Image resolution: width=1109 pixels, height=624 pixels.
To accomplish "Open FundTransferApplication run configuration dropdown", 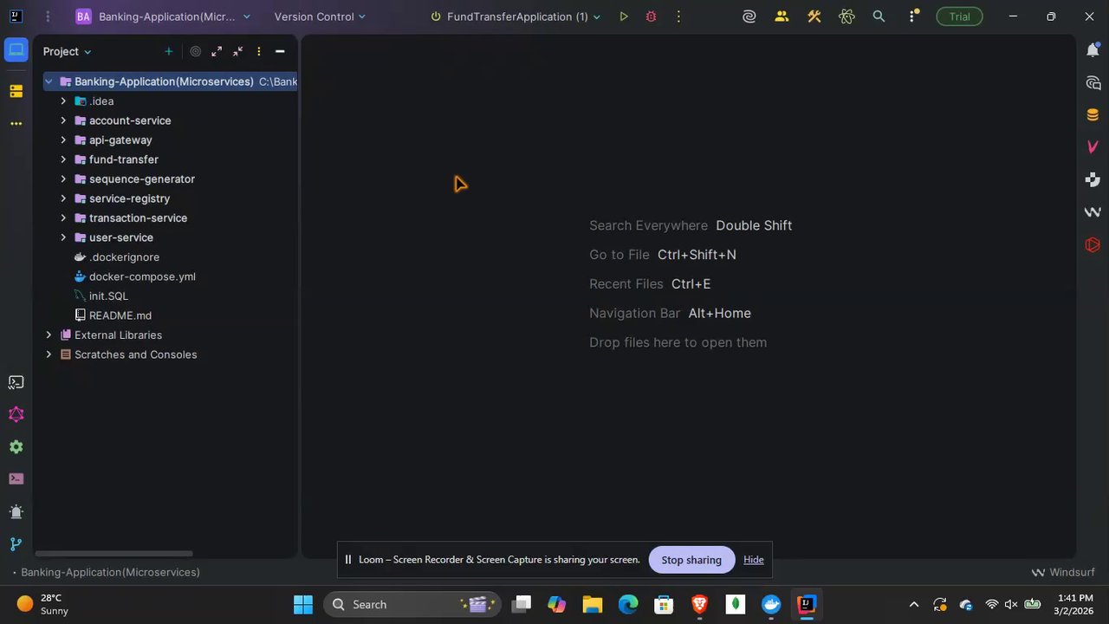I will (516, 16).
